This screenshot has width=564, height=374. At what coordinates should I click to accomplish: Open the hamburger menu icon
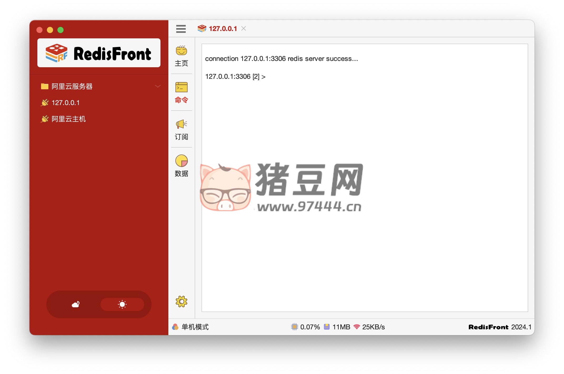point(181,29)
